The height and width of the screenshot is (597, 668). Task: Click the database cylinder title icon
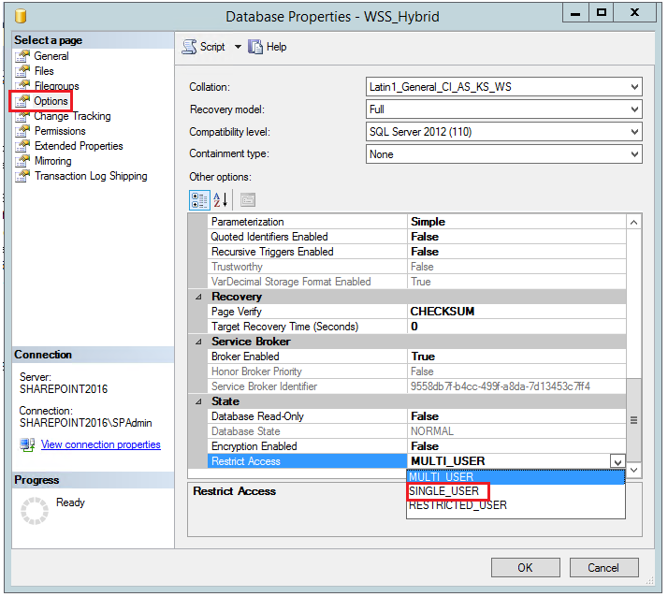pos(21,16)
